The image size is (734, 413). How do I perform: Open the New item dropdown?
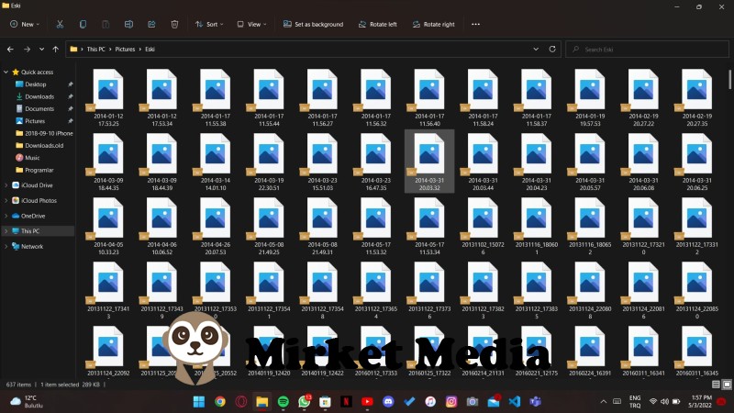24,24
